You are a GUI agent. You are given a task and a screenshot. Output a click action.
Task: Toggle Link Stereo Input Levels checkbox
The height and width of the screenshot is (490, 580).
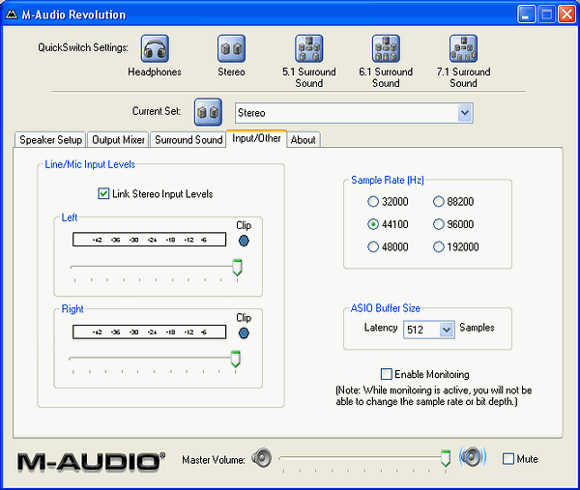pos(103,193)
